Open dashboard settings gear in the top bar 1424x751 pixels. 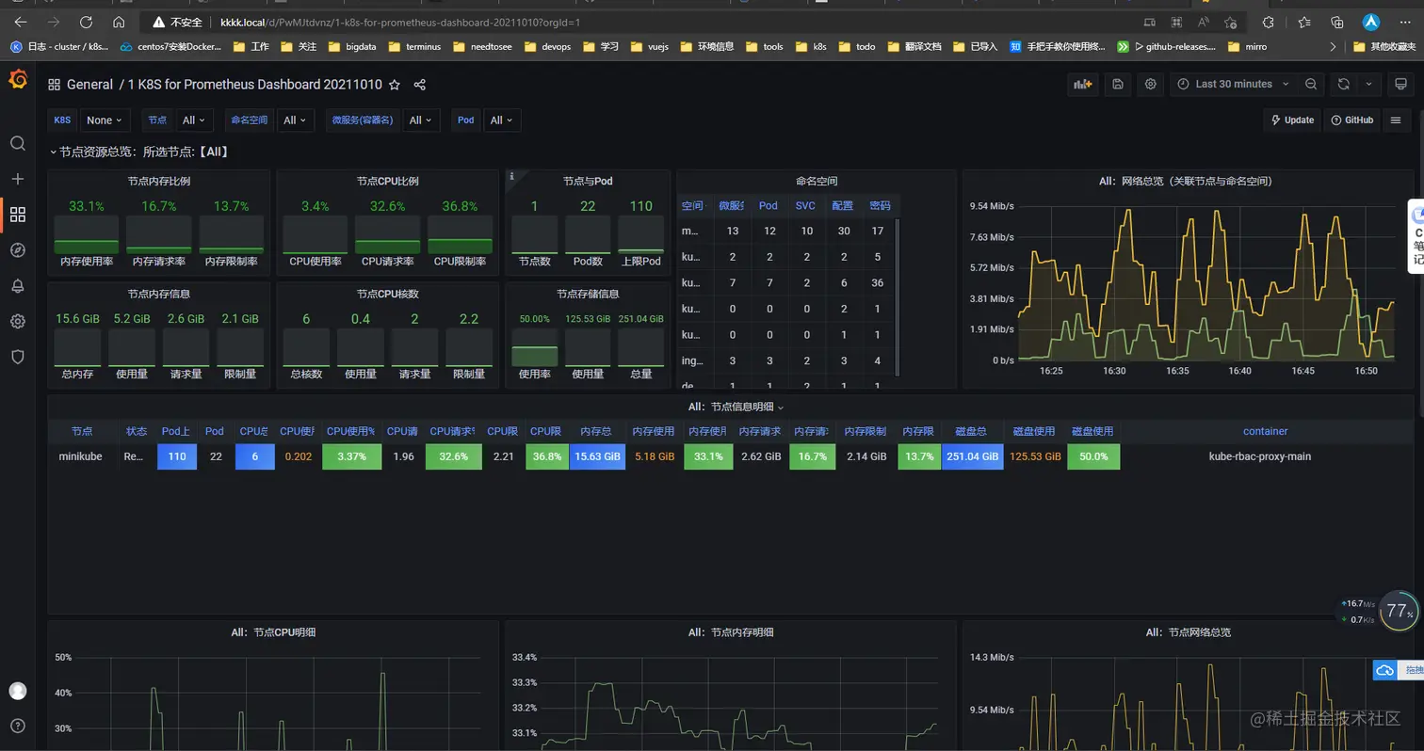tap(1151, 84)
